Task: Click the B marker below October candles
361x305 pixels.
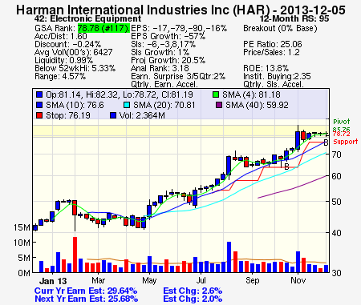Action: click(x=286, y=167)
